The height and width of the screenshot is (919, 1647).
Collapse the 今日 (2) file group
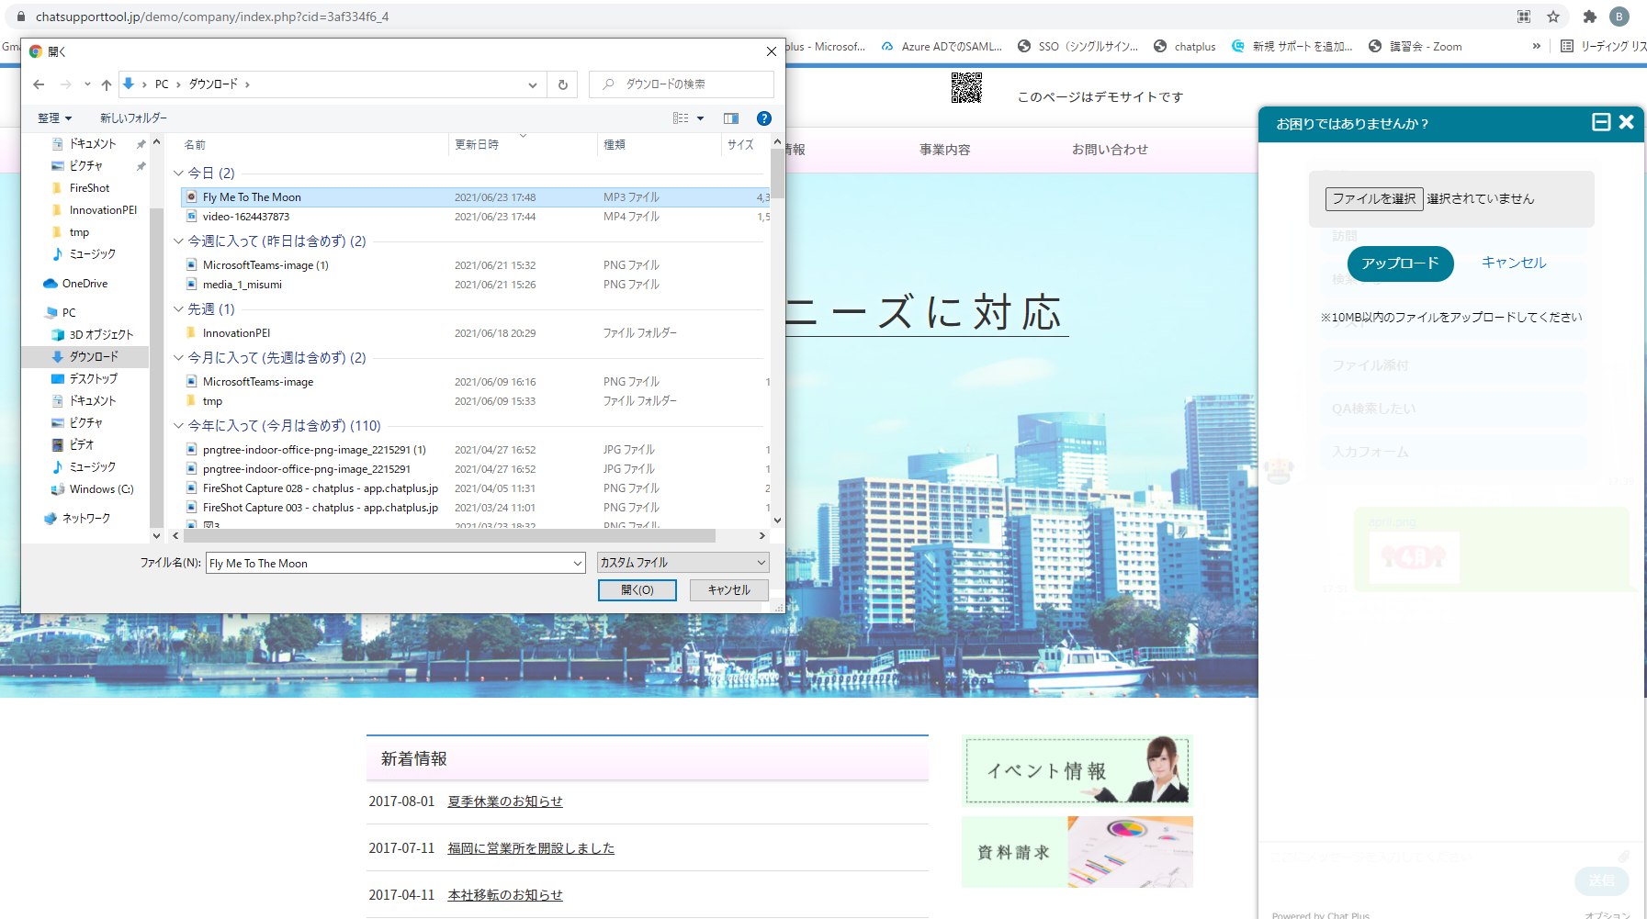tap(178, 173)
